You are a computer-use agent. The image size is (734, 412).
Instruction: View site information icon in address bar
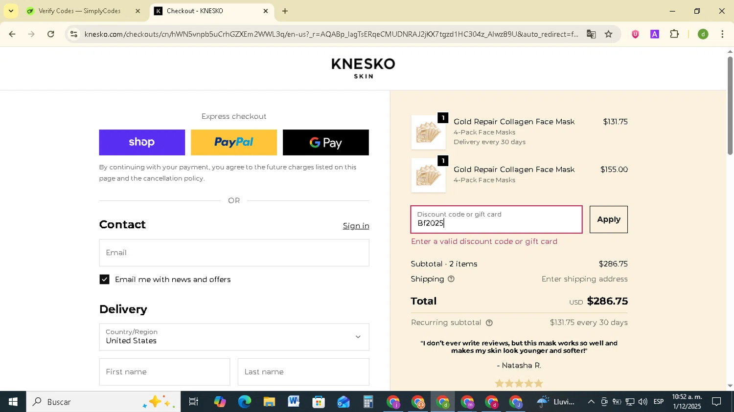pyautogui.click(x=74, y=34)
